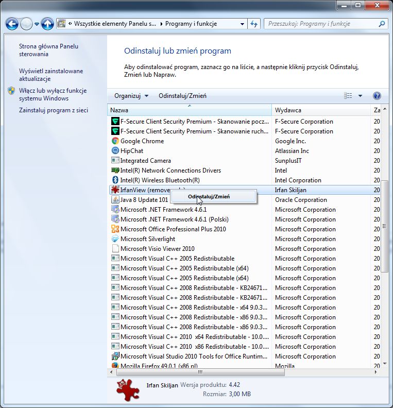Select the Microsoft Silverlight row text
393x408 pixels.
[x=148, y=239]
